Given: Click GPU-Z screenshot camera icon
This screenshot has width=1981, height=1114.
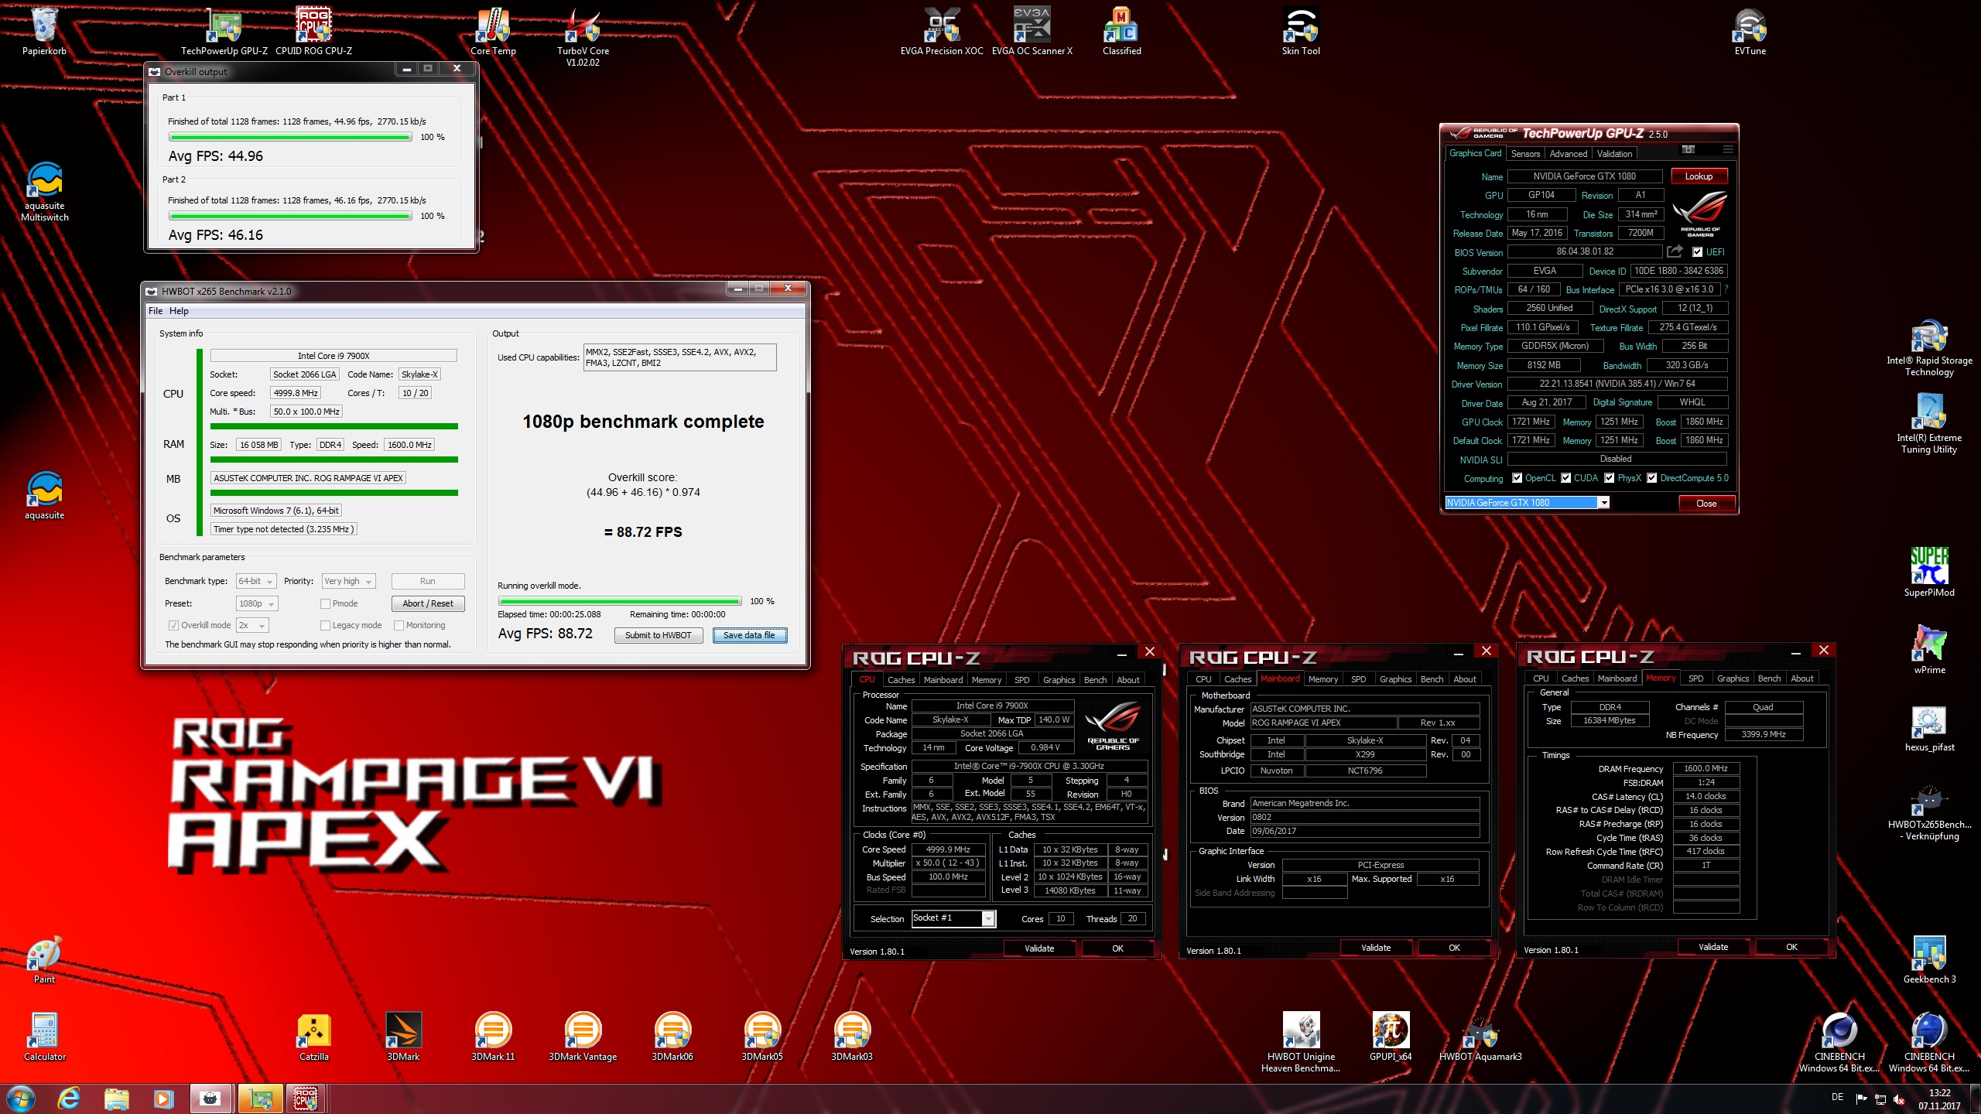Looking at the screenshot, I should coord(1688,149).
